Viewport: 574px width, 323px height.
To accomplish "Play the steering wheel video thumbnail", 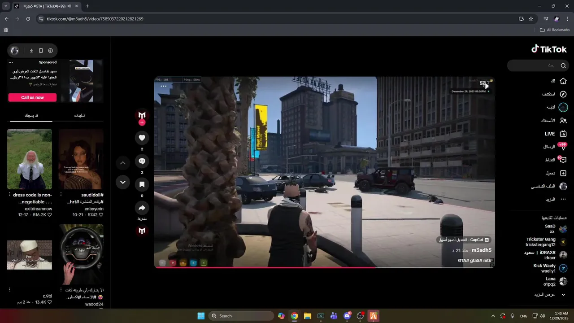I will coord(81,254).
